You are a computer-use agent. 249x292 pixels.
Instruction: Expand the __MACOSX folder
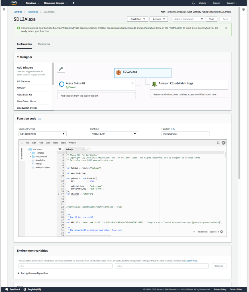point(30,153)
